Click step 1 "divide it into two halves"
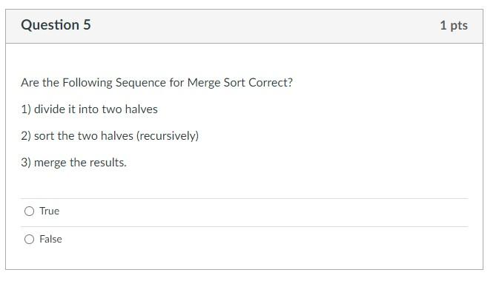Image resolution: width=499 pixels, height=281 pixels. [x=90, y=109]
